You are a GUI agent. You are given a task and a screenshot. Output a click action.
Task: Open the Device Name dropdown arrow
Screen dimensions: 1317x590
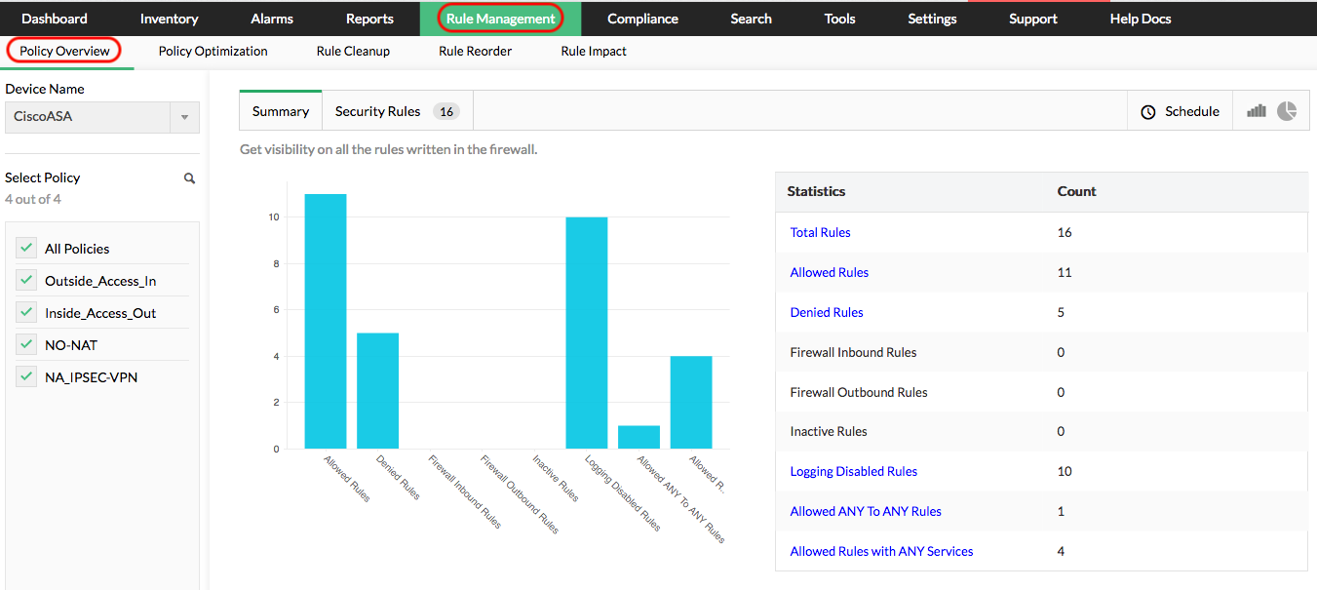[184, 117]
